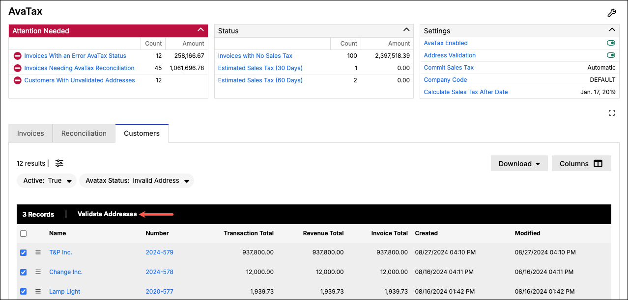Open customer Lamp Light link
Image resolution: width=628 pixels, height=300 pixels.
coord(64,292)
